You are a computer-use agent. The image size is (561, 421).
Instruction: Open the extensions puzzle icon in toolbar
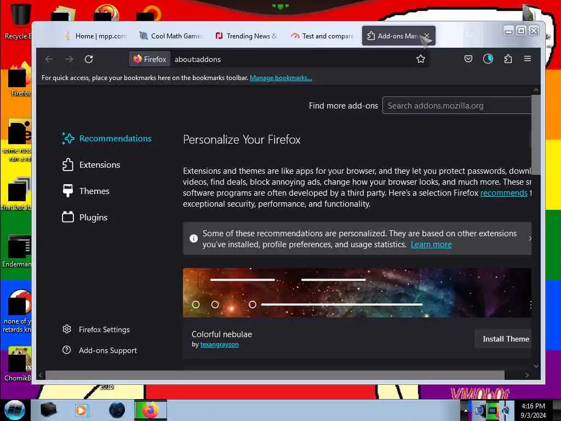pyautogui.click(x=508, y=59)
